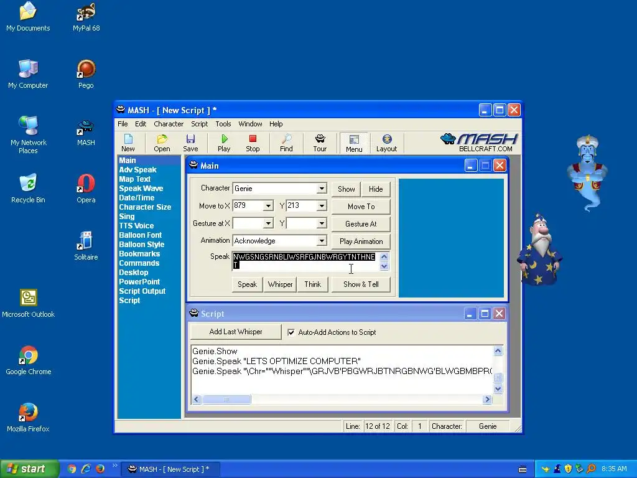Click the Find magnifier toolbar icon

pos(286,143)
